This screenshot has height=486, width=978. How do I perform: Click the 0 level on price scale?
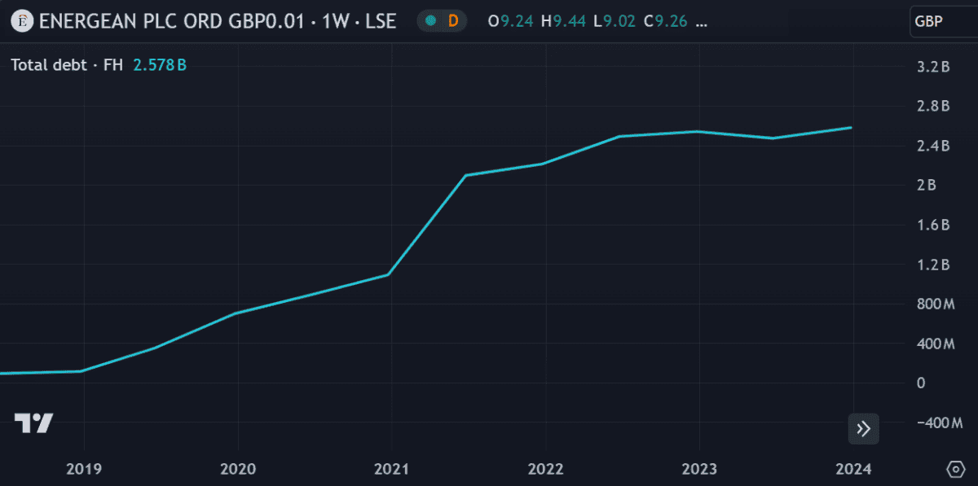point(921,383)
